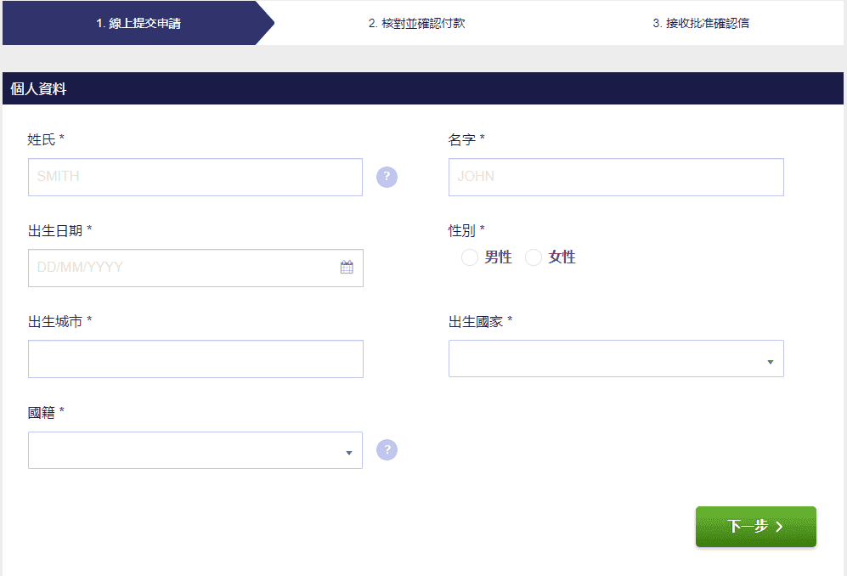
Task: Go to step 3. 接收批准確認信
Action: pyautogui.click(x=701, y=23)
